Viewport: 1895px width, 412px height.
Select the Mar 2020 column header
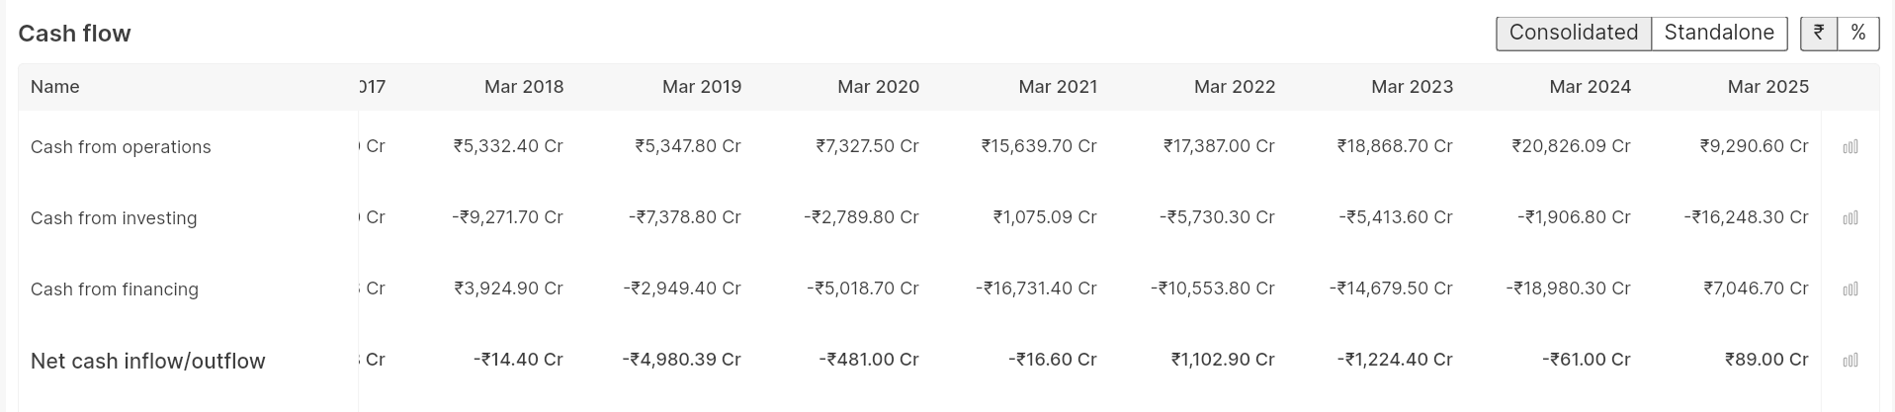coord(878,87)
